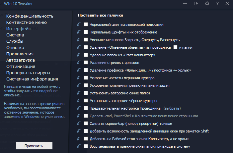Check «Ускорение появления превью на панели задач»
This screenshot has height=153, width=233.
pyautogui.click(x=86, y=85)
